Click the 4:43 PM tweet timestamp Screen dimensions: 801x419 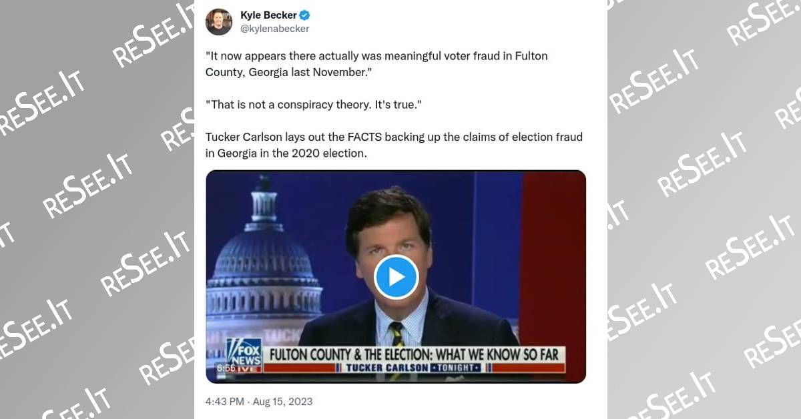click(x=226, y=402)
